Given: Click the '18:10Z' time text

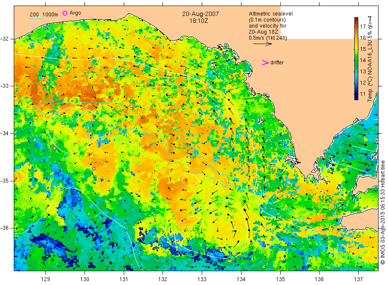Looking at the screenshot, I should [199, 21].
